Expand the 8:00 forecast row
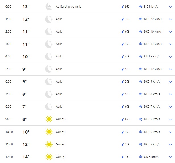This screenshot has height=163, width=175. click(170, 107)
